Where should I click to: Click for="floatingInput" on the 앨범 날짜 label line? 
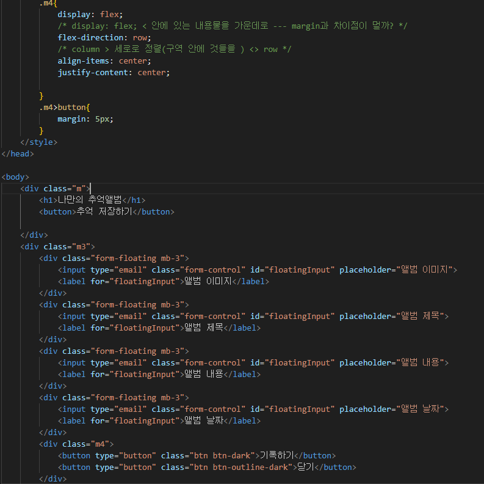pyautogui.click(x=135, y=421)
